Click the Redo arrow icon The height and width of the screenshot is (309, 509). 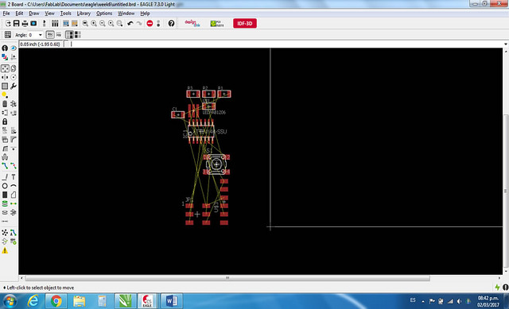pyautogui.click(x=139, y=23)
